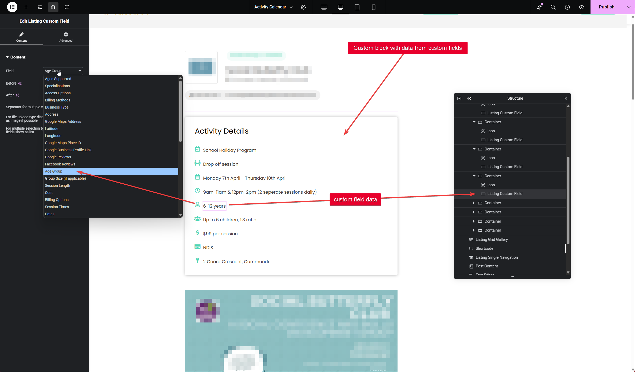Image resolution: width=635 pixels, height=372 pixels.
Task: Switch to the Advanced tab
Action: (x=66, y=37)
